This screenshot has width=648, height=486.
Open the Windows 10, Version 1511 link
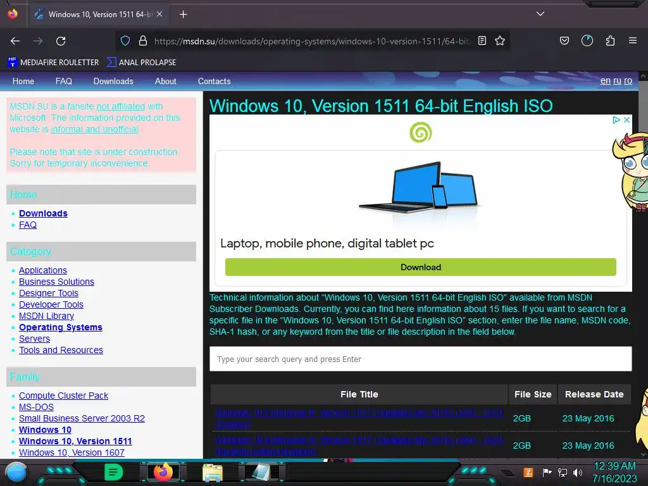point(75,441)
